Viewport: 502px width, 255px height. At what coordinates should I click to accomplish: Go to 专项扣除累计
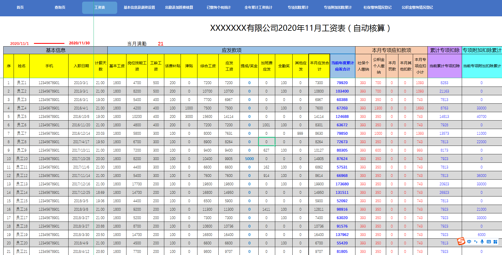click(298, 8)
